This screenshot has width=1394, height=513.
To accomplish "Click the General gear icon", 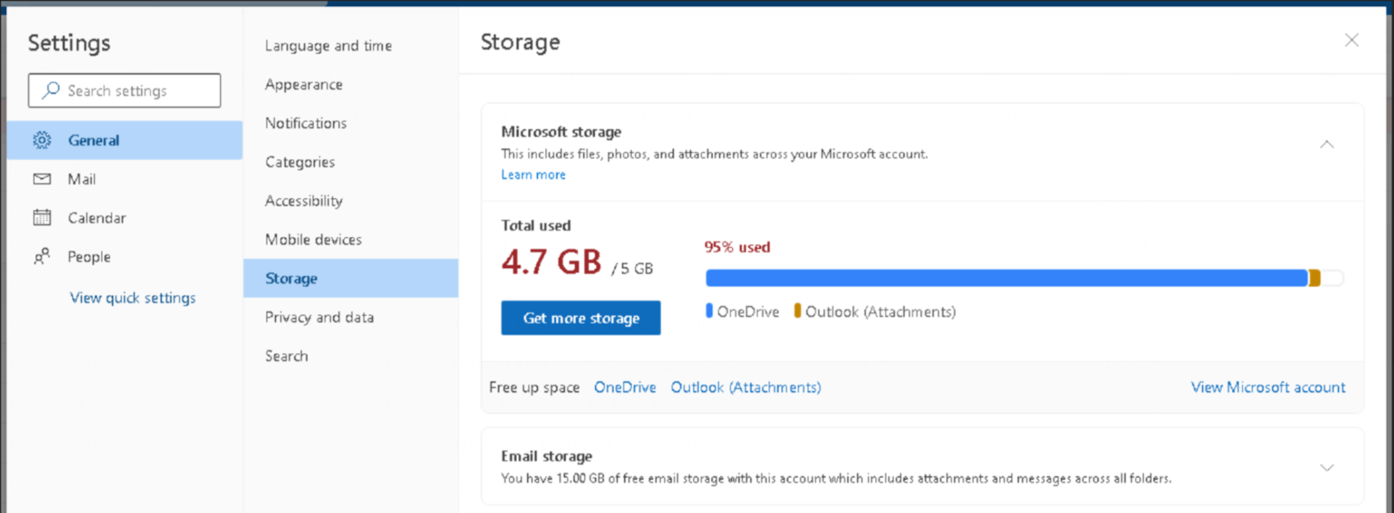I will (x=42, y=140).
